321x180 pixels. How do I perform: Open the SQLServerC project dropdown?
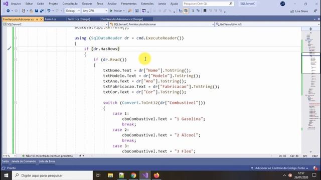pos(55,24)
